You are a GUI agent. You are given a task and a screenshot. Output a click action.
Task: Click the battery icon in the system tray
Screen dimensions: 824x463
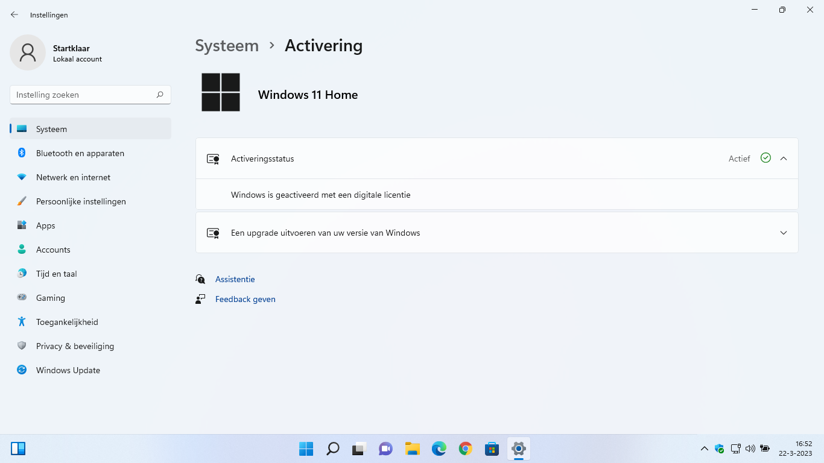coord(765,449)
